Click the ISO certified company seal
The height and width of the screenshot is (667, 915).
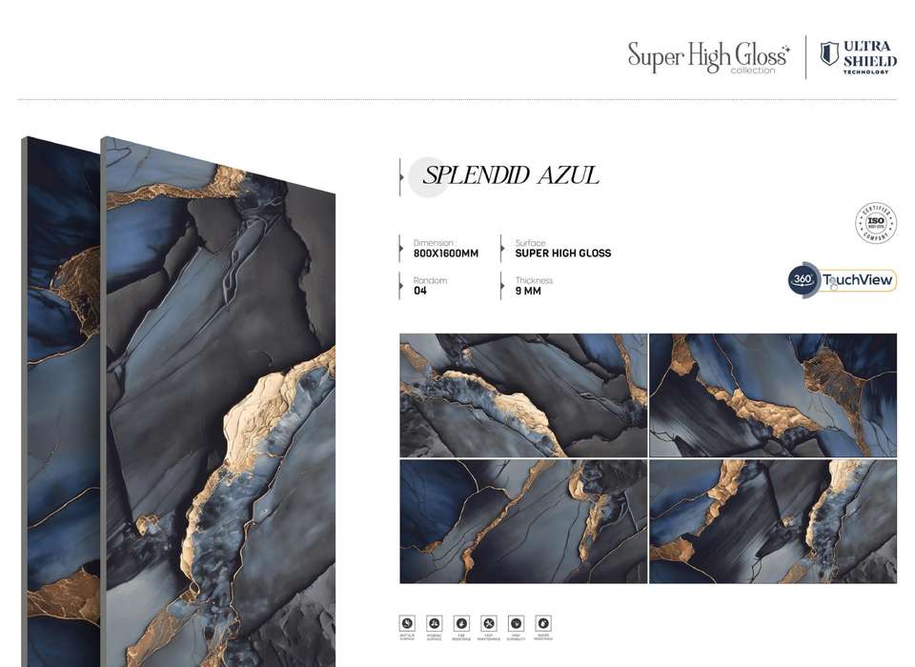pyautogui.click(x=876, y=222)
